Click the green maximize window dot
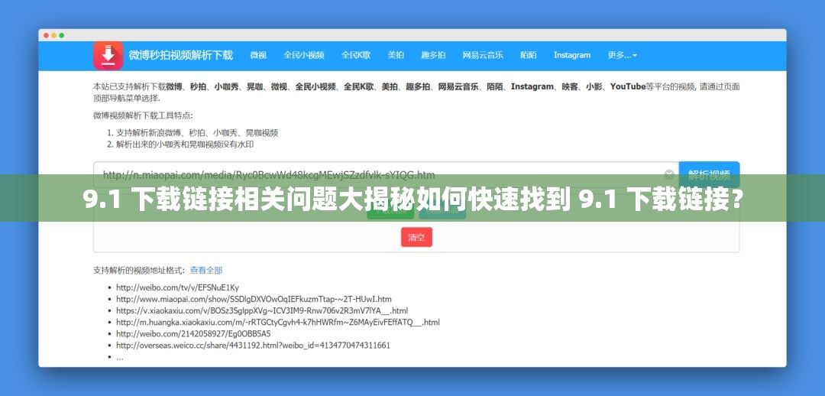The height and width of the screenshot is (396, 825). (62, 35)
